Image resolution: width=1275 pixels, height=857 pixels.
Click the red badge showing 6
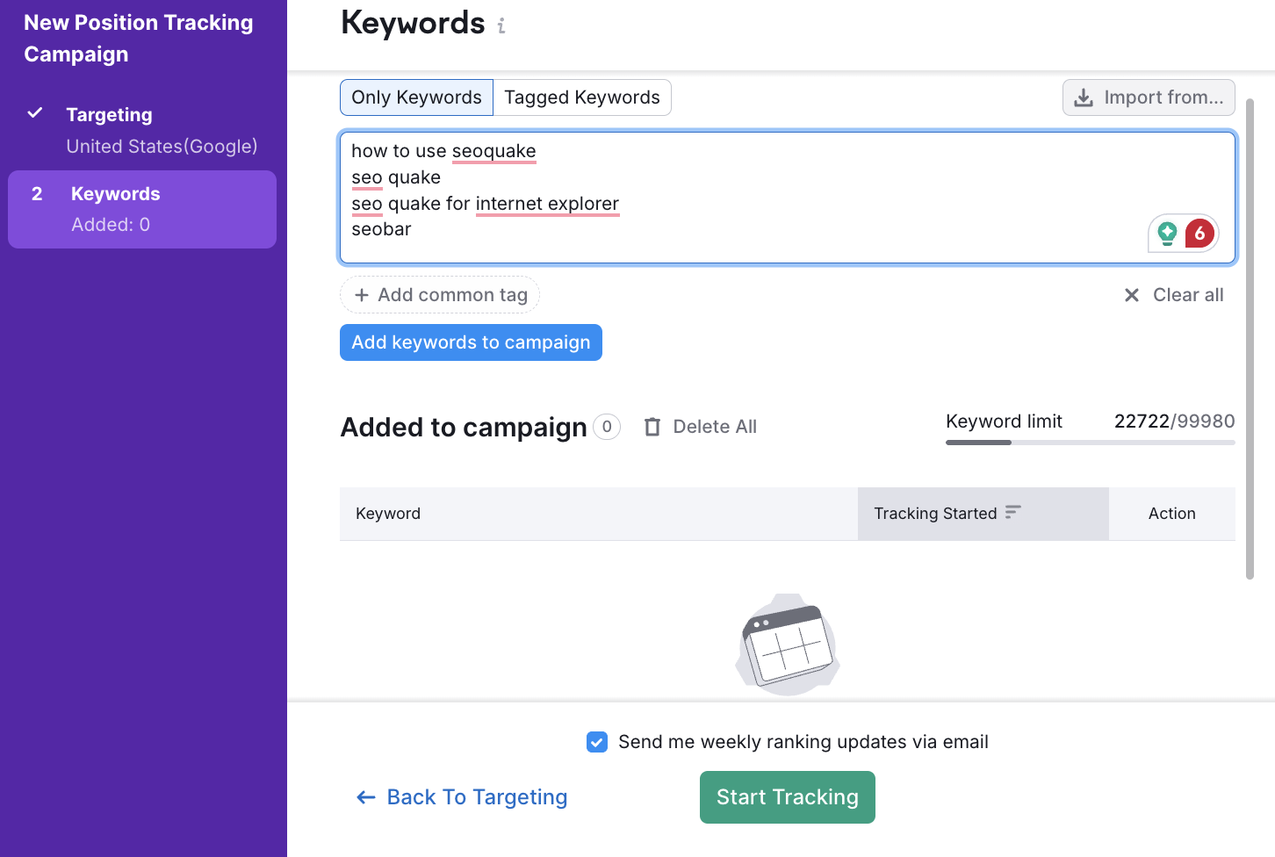coord(1199,234)
